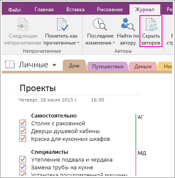Click the page time 16:30

[97, 100]
